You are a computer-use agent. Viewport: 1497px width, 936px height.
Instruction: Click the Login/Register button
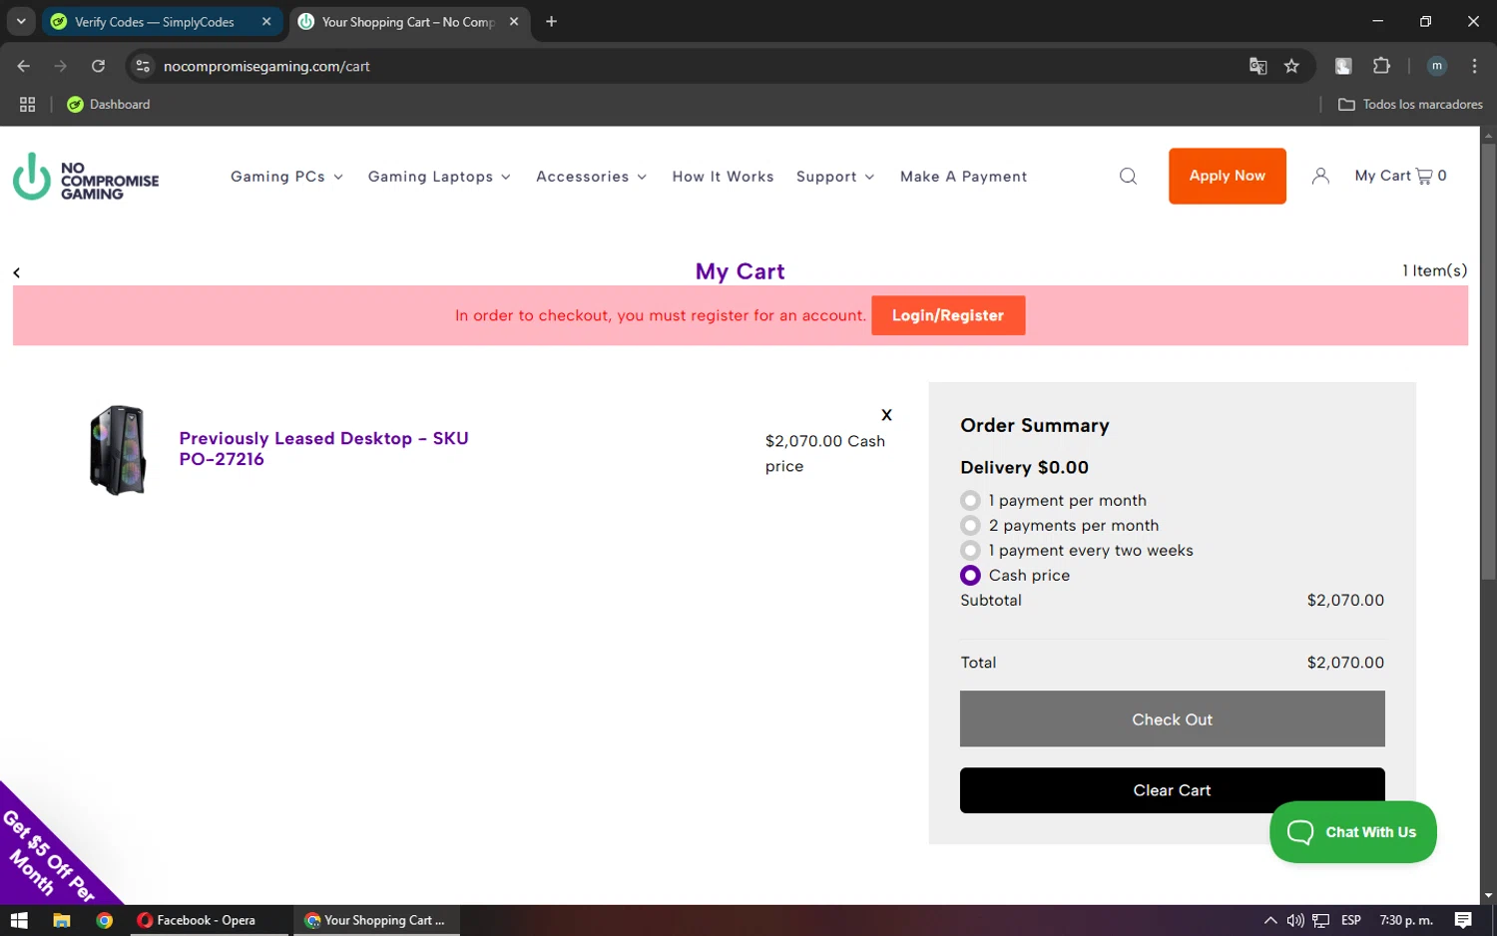pyautogui.click(x=948, y=315)
